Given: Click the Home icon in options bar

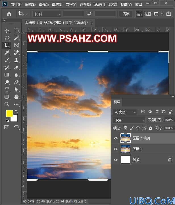Looking at the screenshot, I should [9, 14].
